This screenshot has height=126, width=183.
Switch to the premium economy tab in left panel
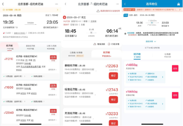pyautogui.click(x=31, y=47)
